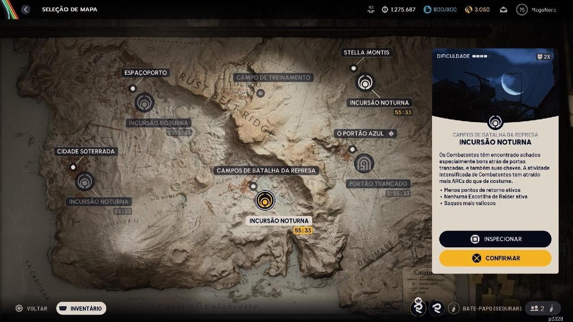This screenshot has height=322, width=573.
Task: Click the highlighted Incursão Noturna label
Action: (x=279, y=220)
